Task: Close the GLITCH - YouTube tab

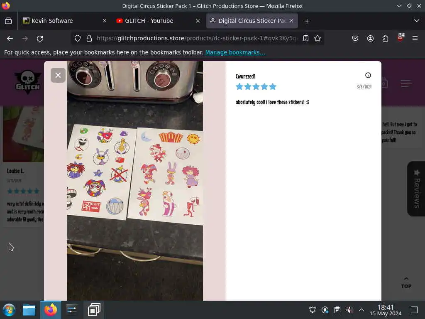Action: click(198, 21)
